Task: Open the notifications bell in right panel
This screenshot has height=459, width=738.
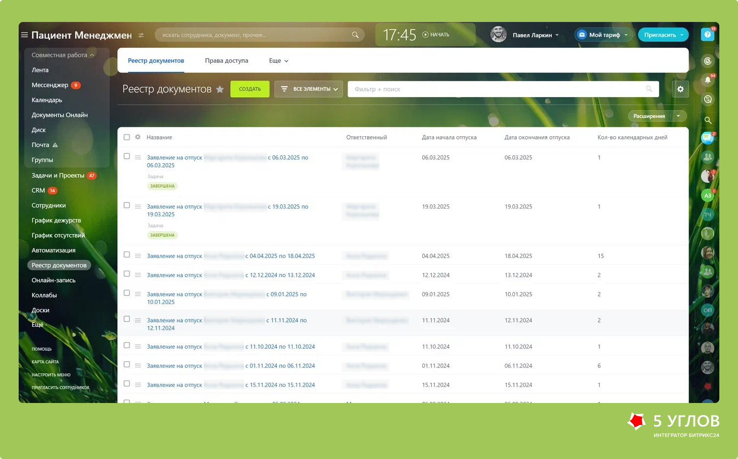Action: pos(708,80)
